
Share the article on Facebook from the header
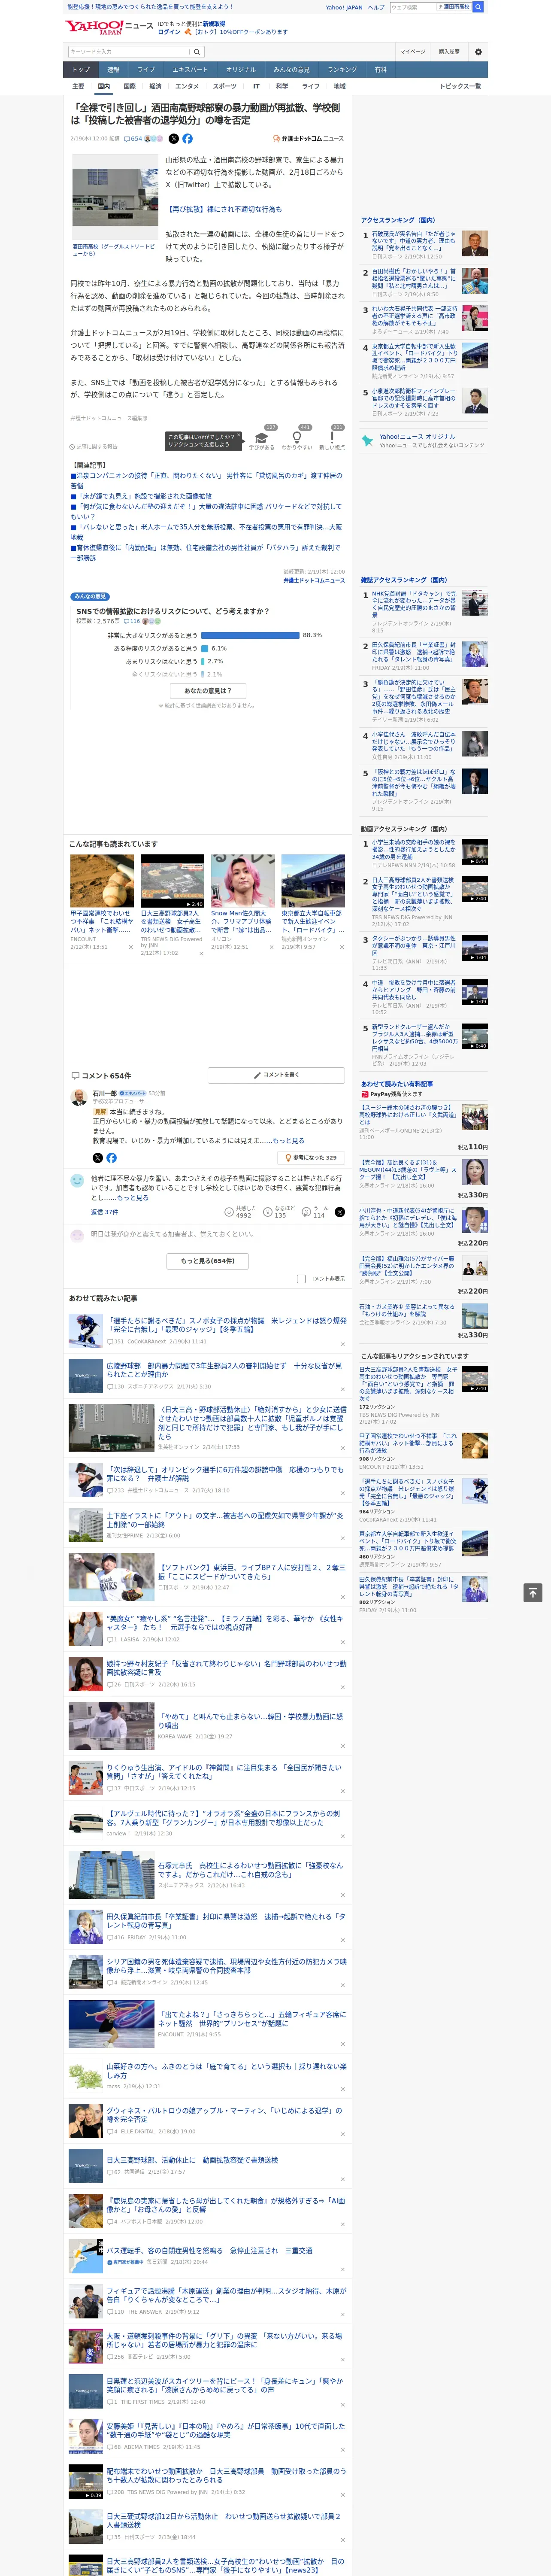click(187, 139)
